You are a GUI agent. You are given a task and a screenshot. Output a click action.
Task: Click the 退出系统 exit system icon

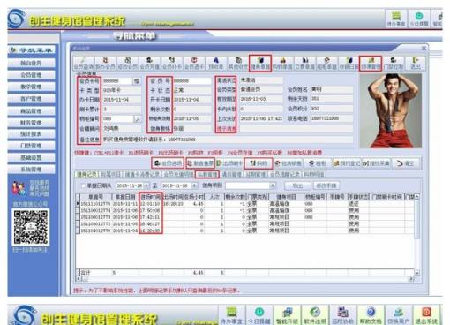tap(426, 315)
